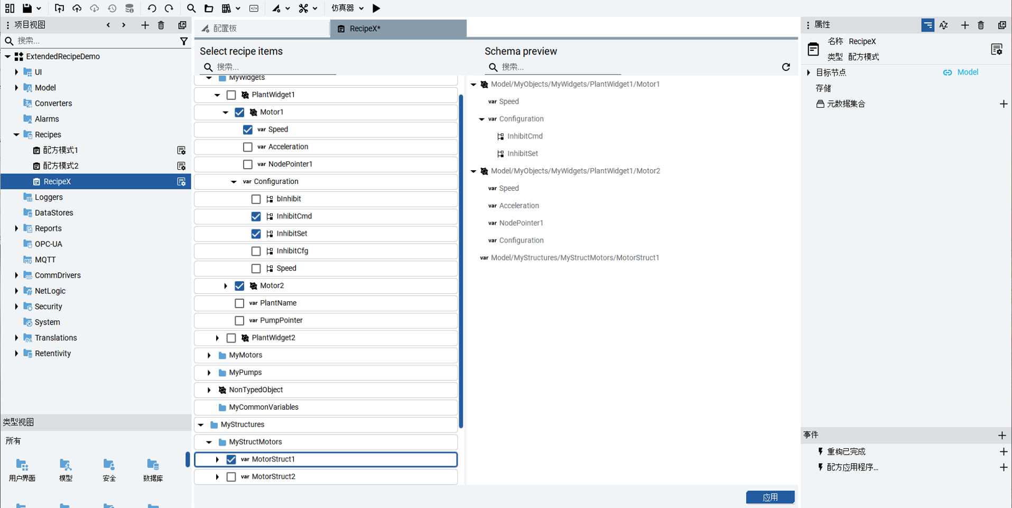Click the filter icon in project search
Image resolution: width=1012 pixels, height=508 pixels.
pos(183,41)
